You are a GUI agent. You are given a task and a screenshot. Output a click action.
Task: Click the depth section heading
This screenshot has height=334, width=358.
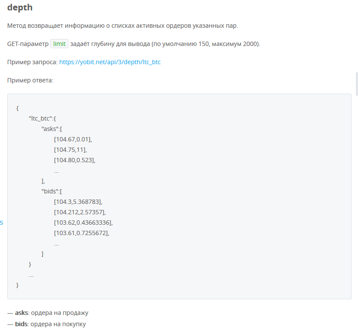tap(20, 7)
